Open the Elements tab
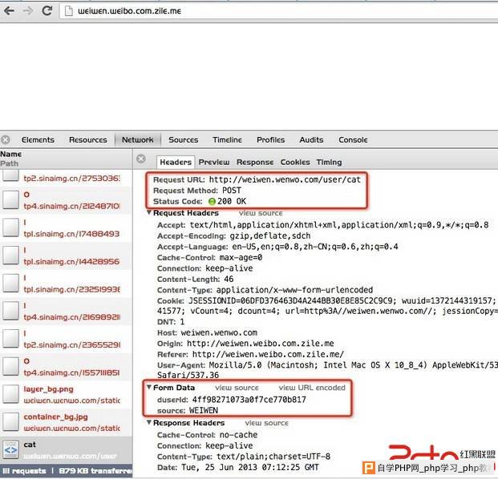The height and width of the screenshot is (479, 498). coord(38,140)
